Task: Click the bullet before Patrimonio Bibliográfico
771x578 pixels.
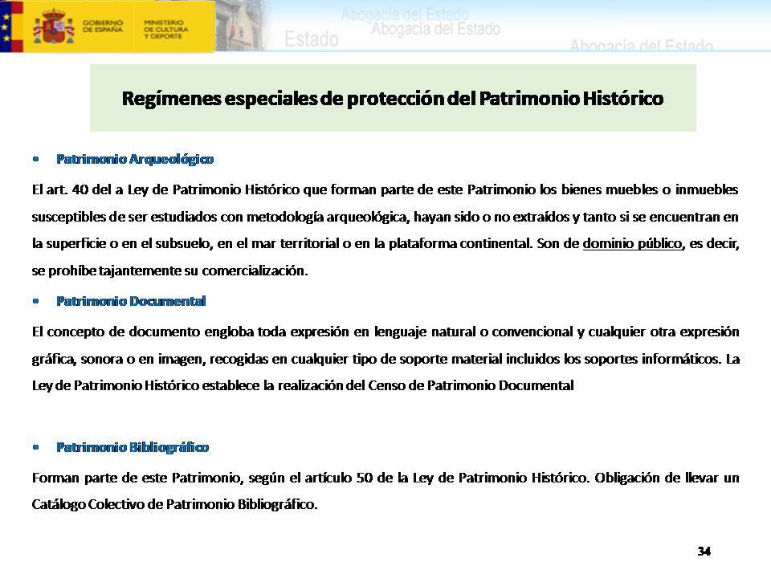Action: click(x=35, y=447)
